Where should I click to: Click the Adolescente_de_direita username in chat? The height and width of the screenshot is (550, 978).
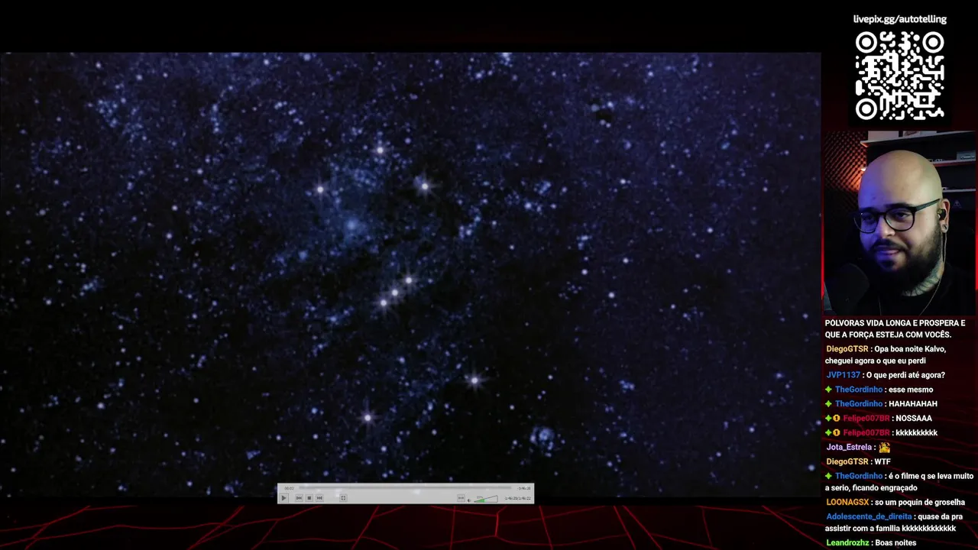coord(869,517)
